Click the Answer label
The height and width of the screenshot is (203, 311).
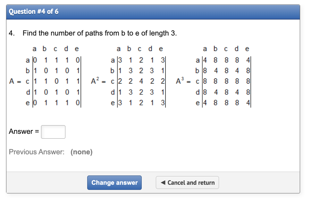(22, 131)
